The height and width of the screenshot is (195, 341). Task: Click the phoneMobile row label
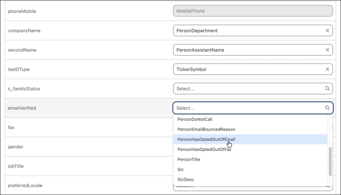22,11
